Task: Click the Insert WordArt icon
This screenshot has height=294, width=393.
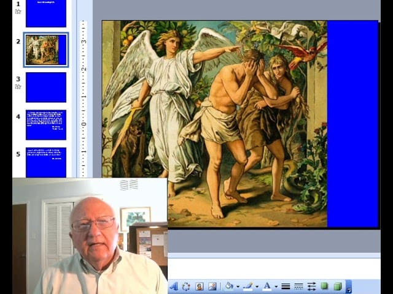Action: (x=173, y=286)
